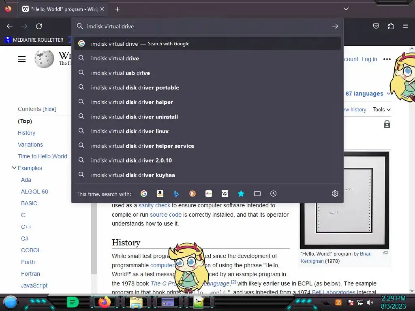Choose suggestion 'imdisk virtual disk driver 2.0.10'
Screen dimensions: 415x311
207,160
